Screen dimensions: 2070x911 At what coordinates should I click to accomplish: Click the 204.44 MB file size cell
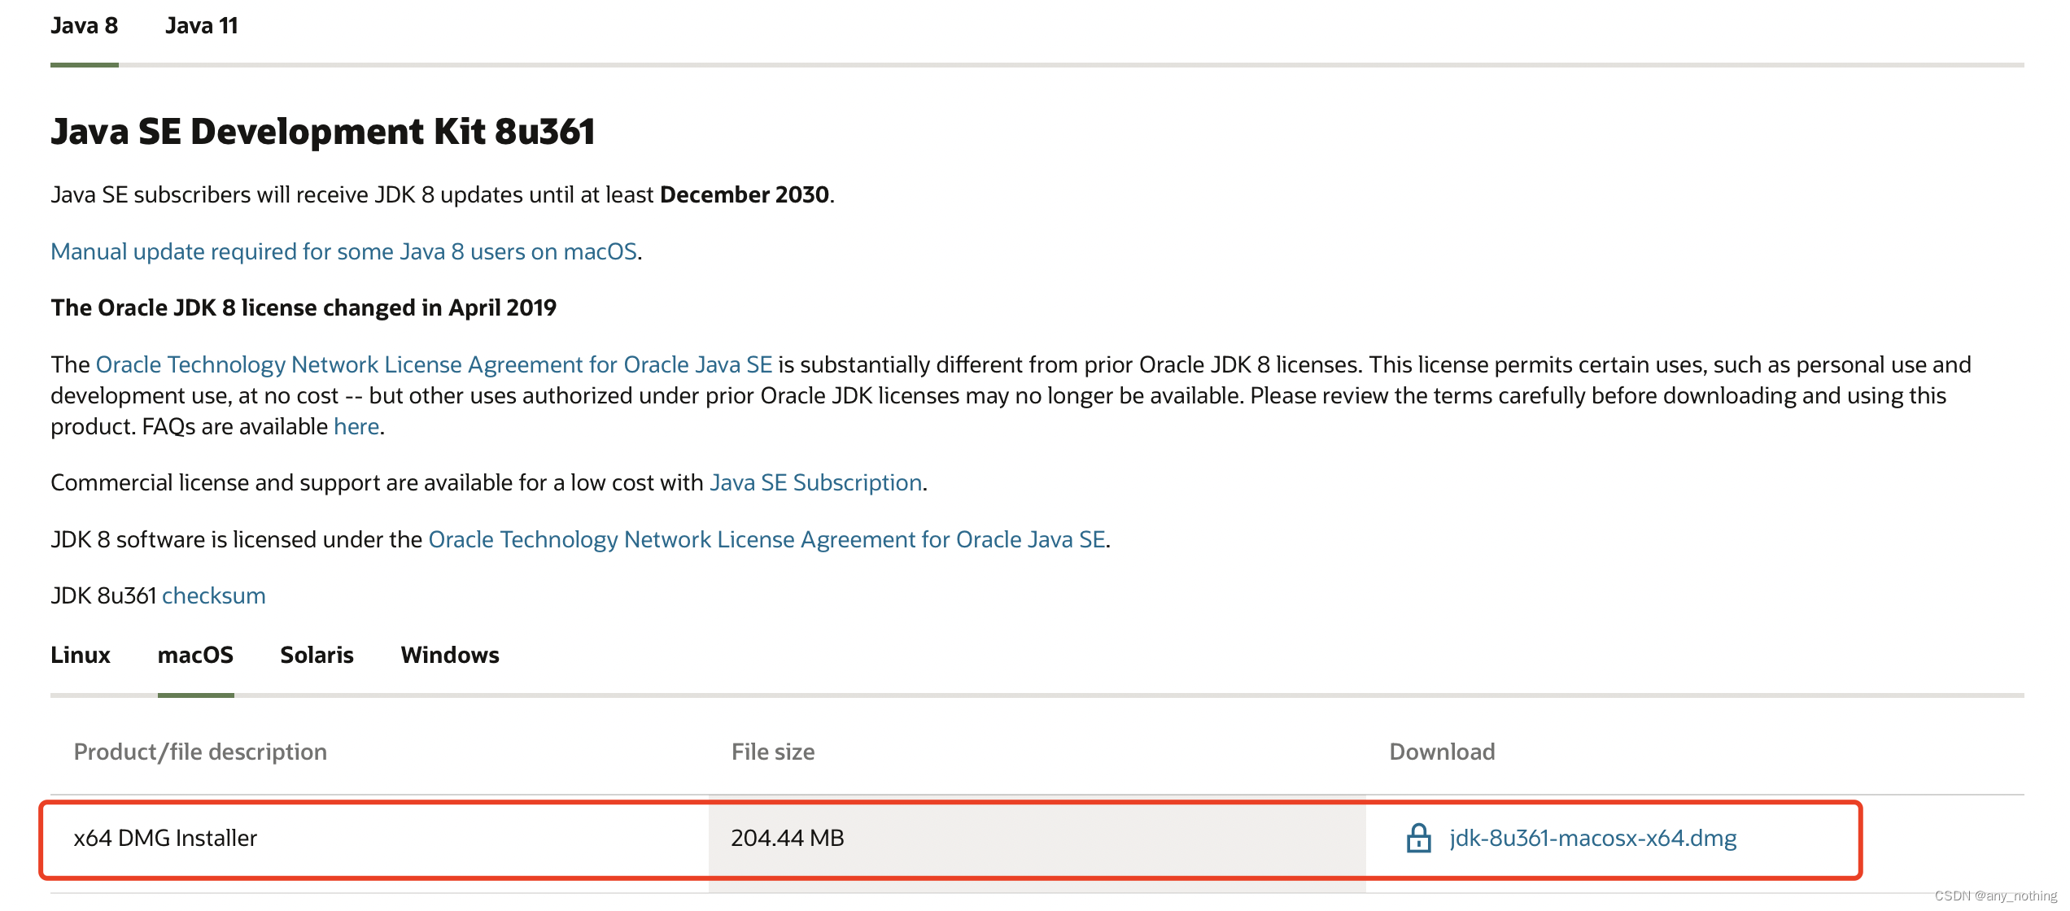tap(787, 838)
